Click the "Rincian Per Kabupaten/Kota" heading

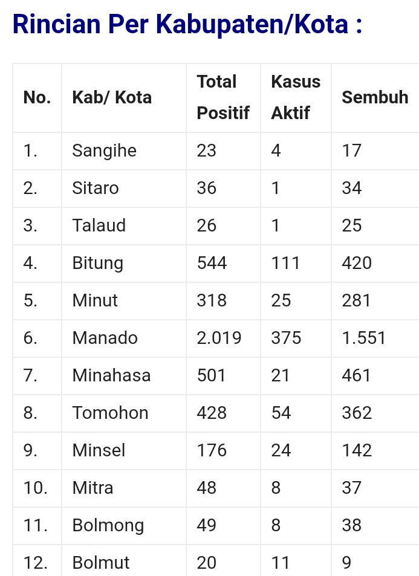[x=187, y=24]
